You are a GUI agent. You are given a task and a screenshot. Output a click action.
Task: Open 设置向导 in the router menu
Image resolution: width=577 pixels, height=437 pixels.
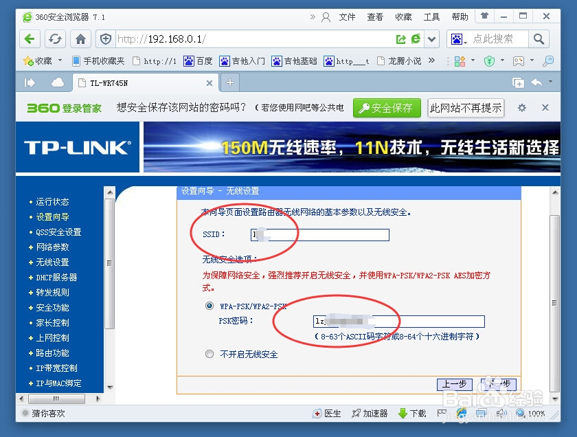point(52,217)
